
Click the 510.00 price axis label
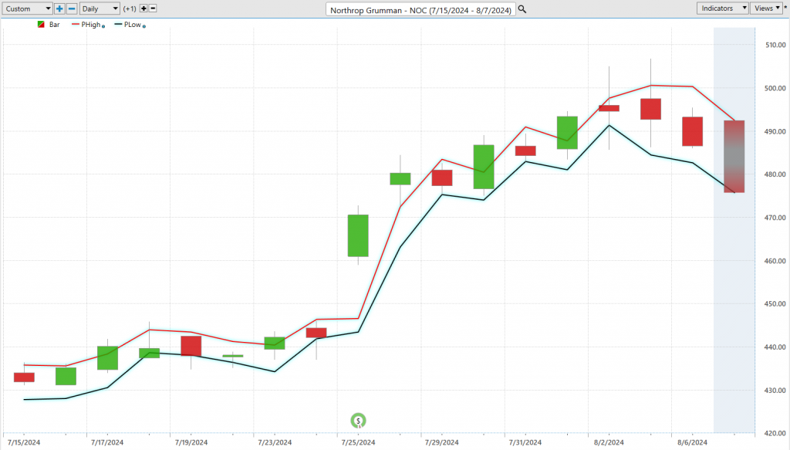pyautogui.click(x=775, y=45)
